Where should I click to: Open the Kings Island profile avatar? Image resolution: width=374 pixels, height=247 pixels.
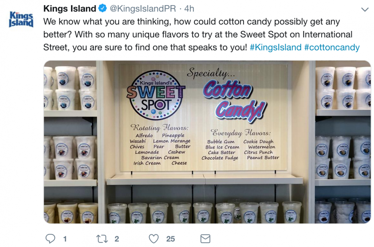pos(21,19)
